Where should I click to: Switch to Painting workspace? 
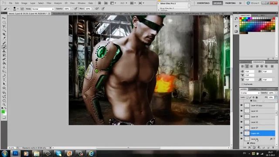click(x=231, y=3)
